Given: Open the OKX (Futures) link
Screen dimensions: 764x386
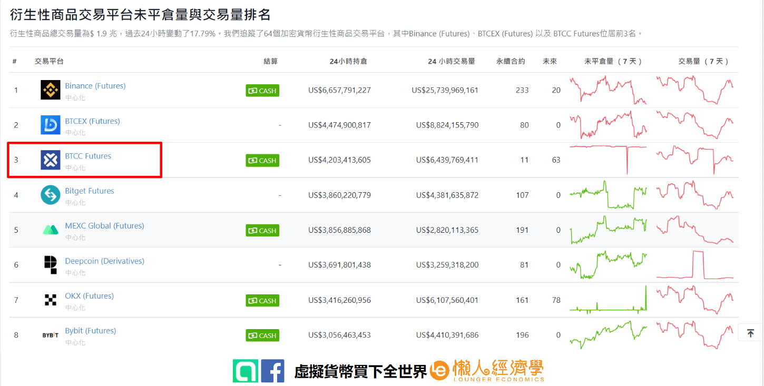Looking at the screenshot, I should point(90,296).
